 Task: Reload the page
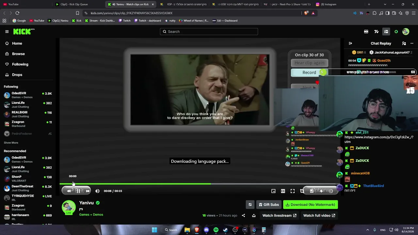click(17, 13)
